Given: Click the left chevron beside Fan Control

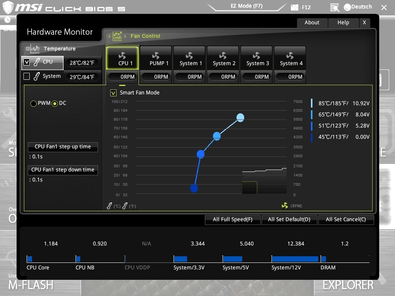Looking at the screenshot, I should point(109,36).
